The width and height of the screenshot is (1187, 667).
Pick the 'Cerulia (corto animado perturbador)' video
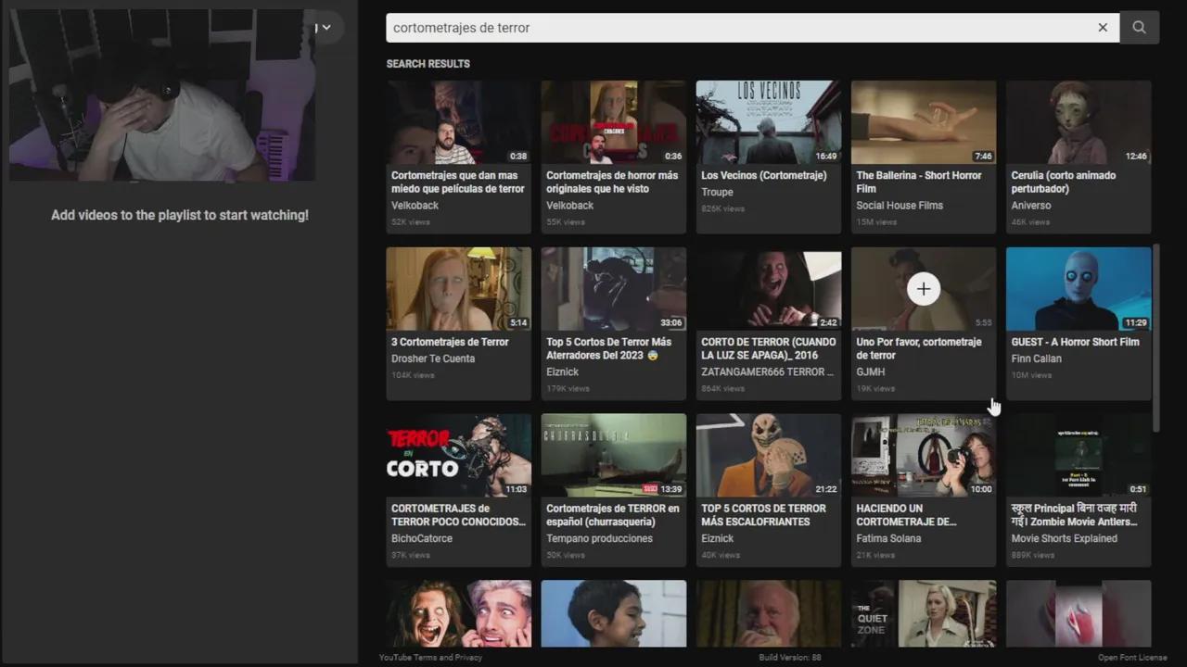pos(1079,122)
